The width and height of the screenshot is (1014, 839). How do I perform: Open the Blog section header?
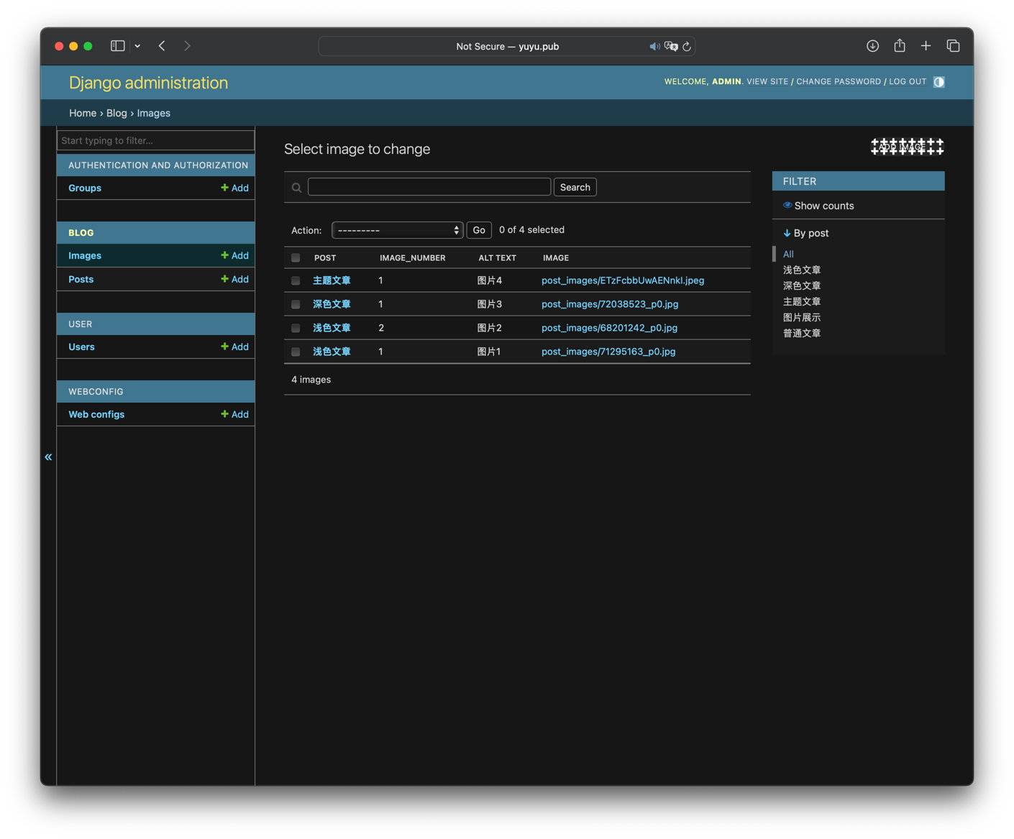point(81,233)
